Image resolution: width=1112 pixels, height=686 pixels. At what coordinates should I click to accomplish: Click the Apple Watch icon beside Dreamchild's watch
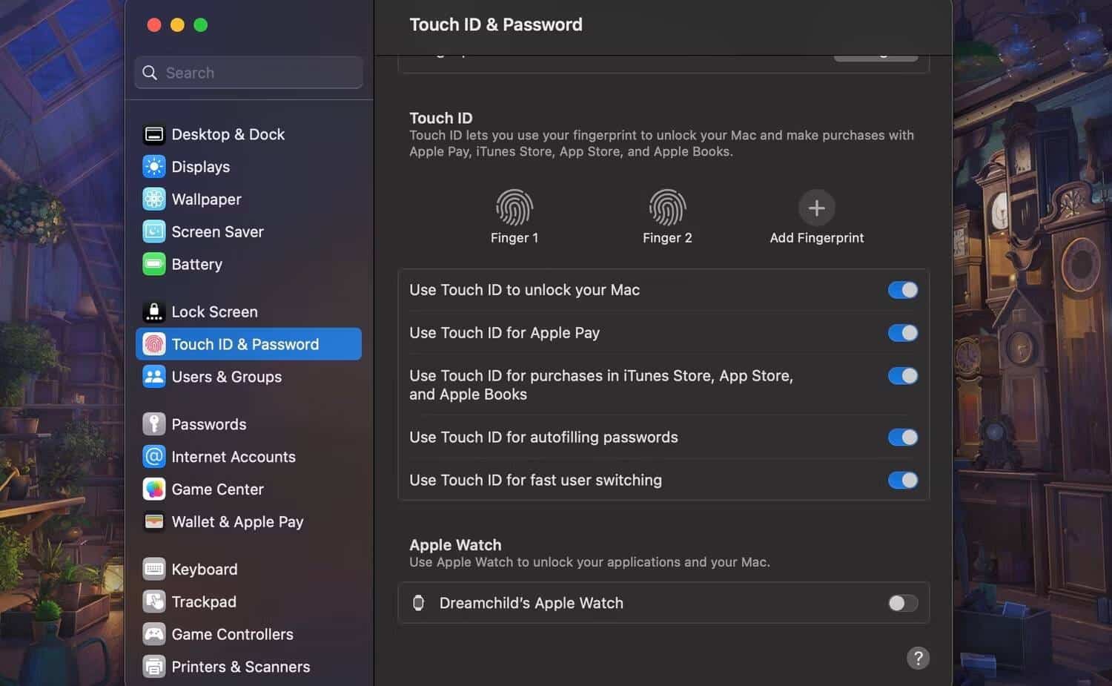click(419, 603)
